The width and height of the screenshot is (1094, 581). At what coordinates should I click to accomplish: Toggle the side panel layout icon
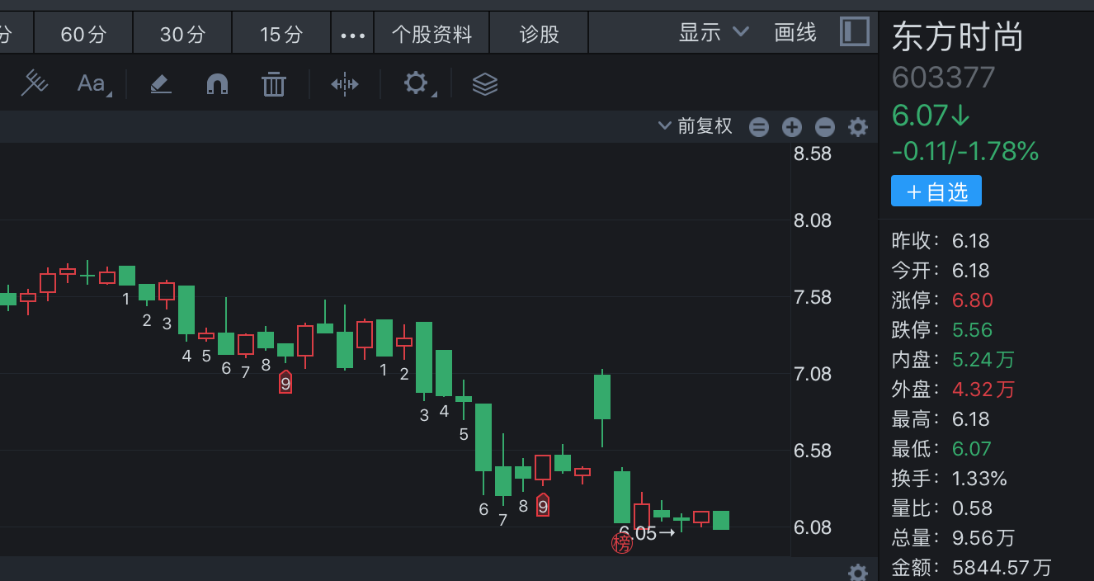point(854,32)
